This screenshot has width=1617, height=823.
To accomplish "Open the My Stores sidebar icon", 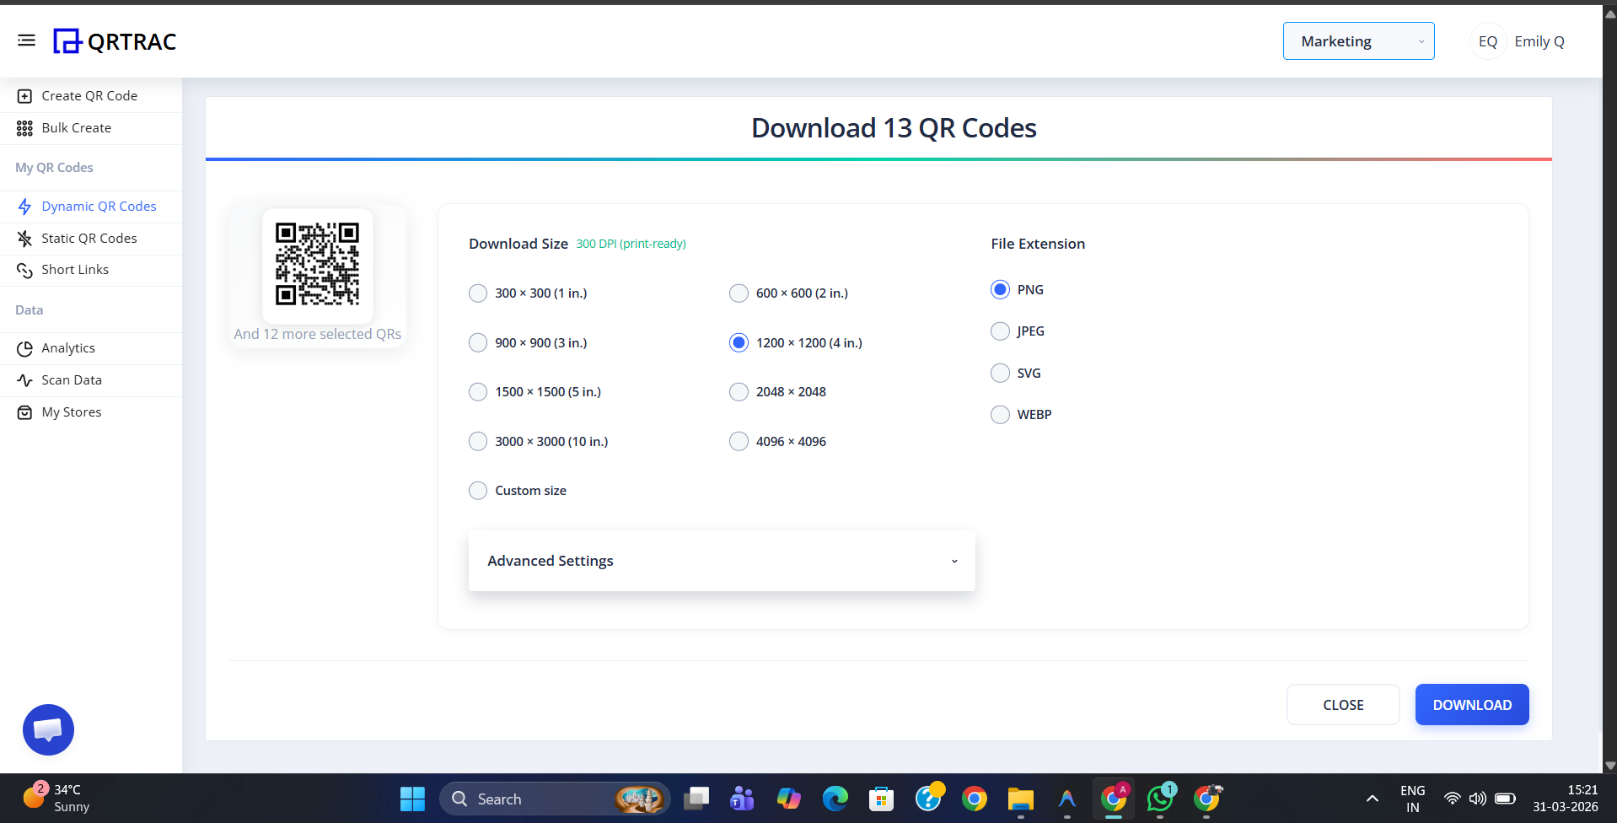I will pos(24,411).
